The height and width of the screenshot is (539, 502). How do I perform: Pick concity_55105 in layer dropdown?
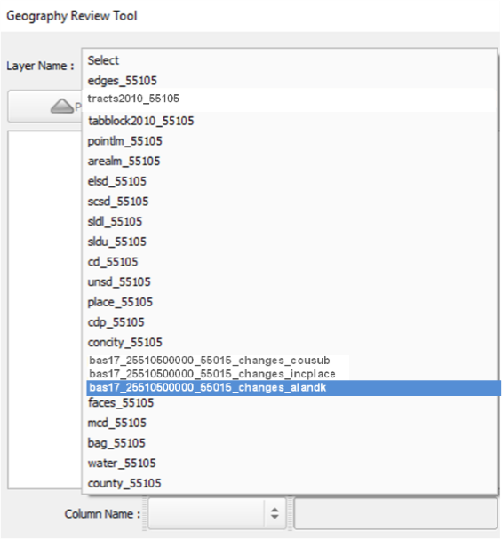click(290, 343)
